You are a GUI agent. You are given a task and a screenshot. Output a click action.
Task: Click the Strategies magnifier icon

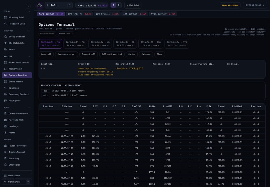point(5,165)
